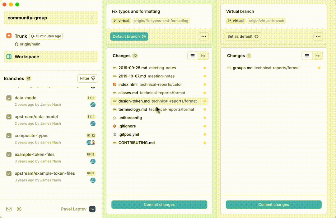Open more options for Fix typos branch
Screen dimensions: 336x218
pyautogui.click(x=203, y=36)
